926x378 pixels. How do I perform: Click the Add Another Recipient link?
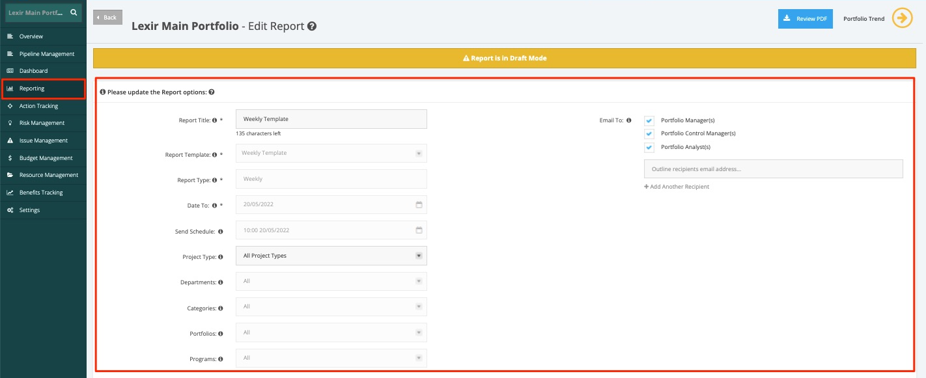(x=677, y=187)
